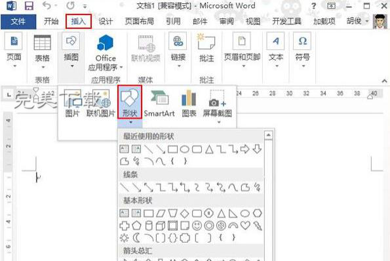Insert a chart with 图表 button
Screen dimensions: 390x261
tap(189, 103)
